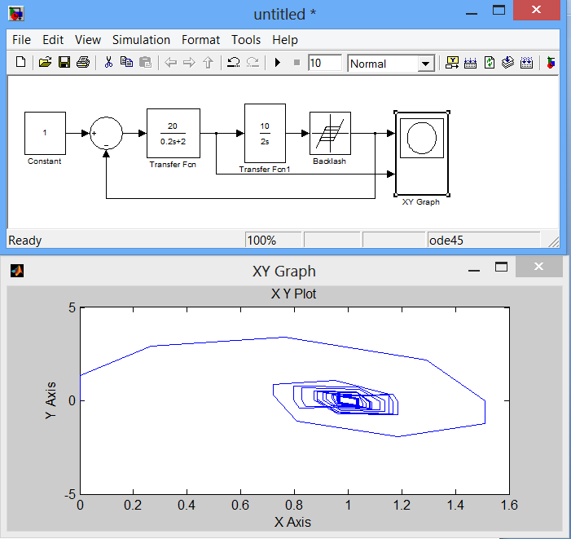Copy selection using the copy icon
Viewport: 571px width, 539px height.
pos(126,62)
